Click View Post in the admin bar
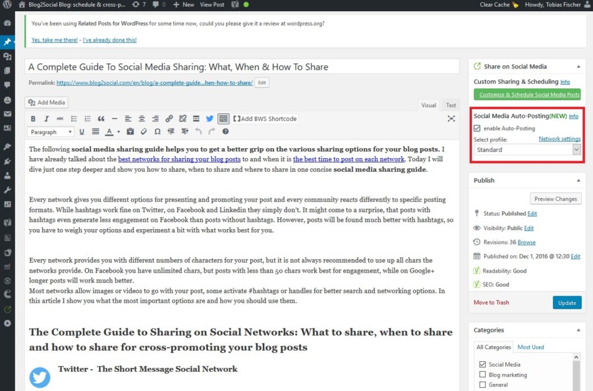 point(212,5)
